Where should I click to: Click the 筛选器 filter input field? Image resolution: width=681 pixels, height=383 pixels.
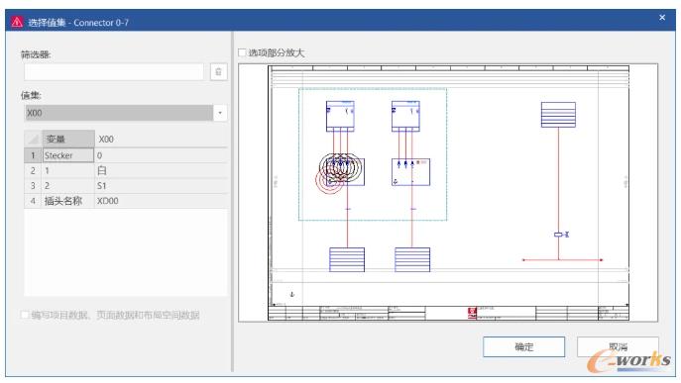click(114, 72)
